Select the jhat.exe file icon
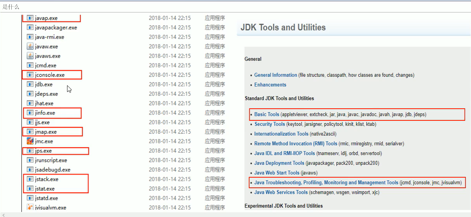The image size is (471, 217). 30,103
